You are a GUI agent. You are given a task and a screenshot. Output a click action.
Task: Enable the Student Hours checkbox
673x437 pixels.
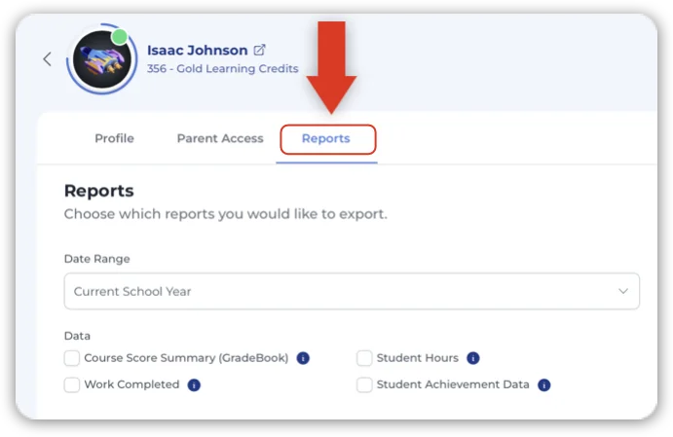[x=364, y=358]
